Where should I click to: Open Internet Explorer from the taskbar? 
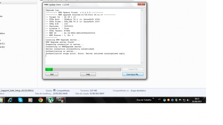(x=10, y=100)
